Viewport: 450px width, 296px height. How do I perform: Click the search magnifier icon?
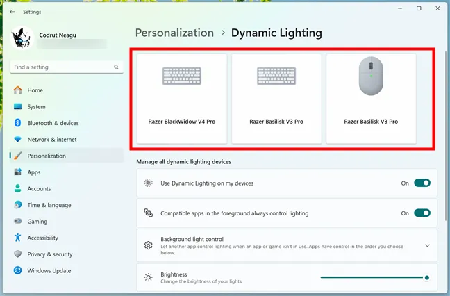[x=116, y=67]
